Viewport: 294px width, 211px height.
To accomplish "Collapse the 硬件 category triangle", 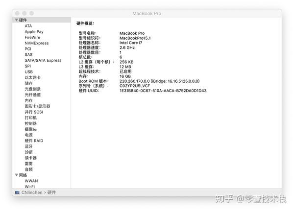I will [17, 20].
